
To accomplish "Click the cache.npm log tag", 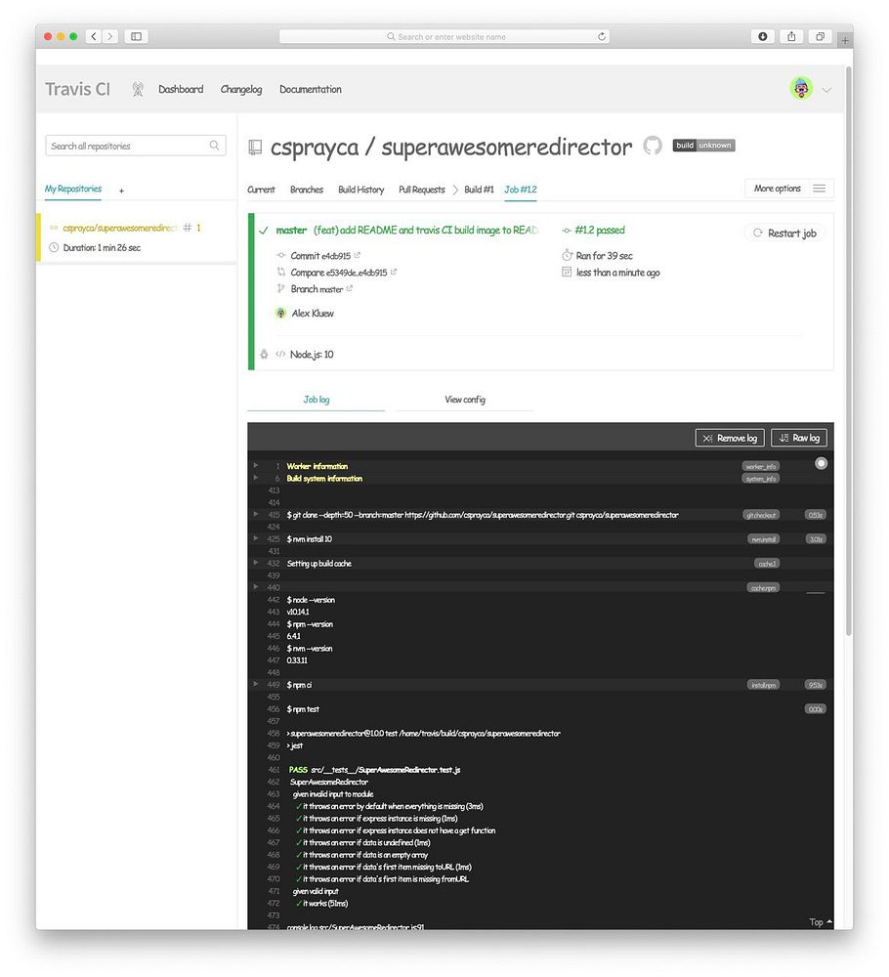I will (x=763, y=588).
